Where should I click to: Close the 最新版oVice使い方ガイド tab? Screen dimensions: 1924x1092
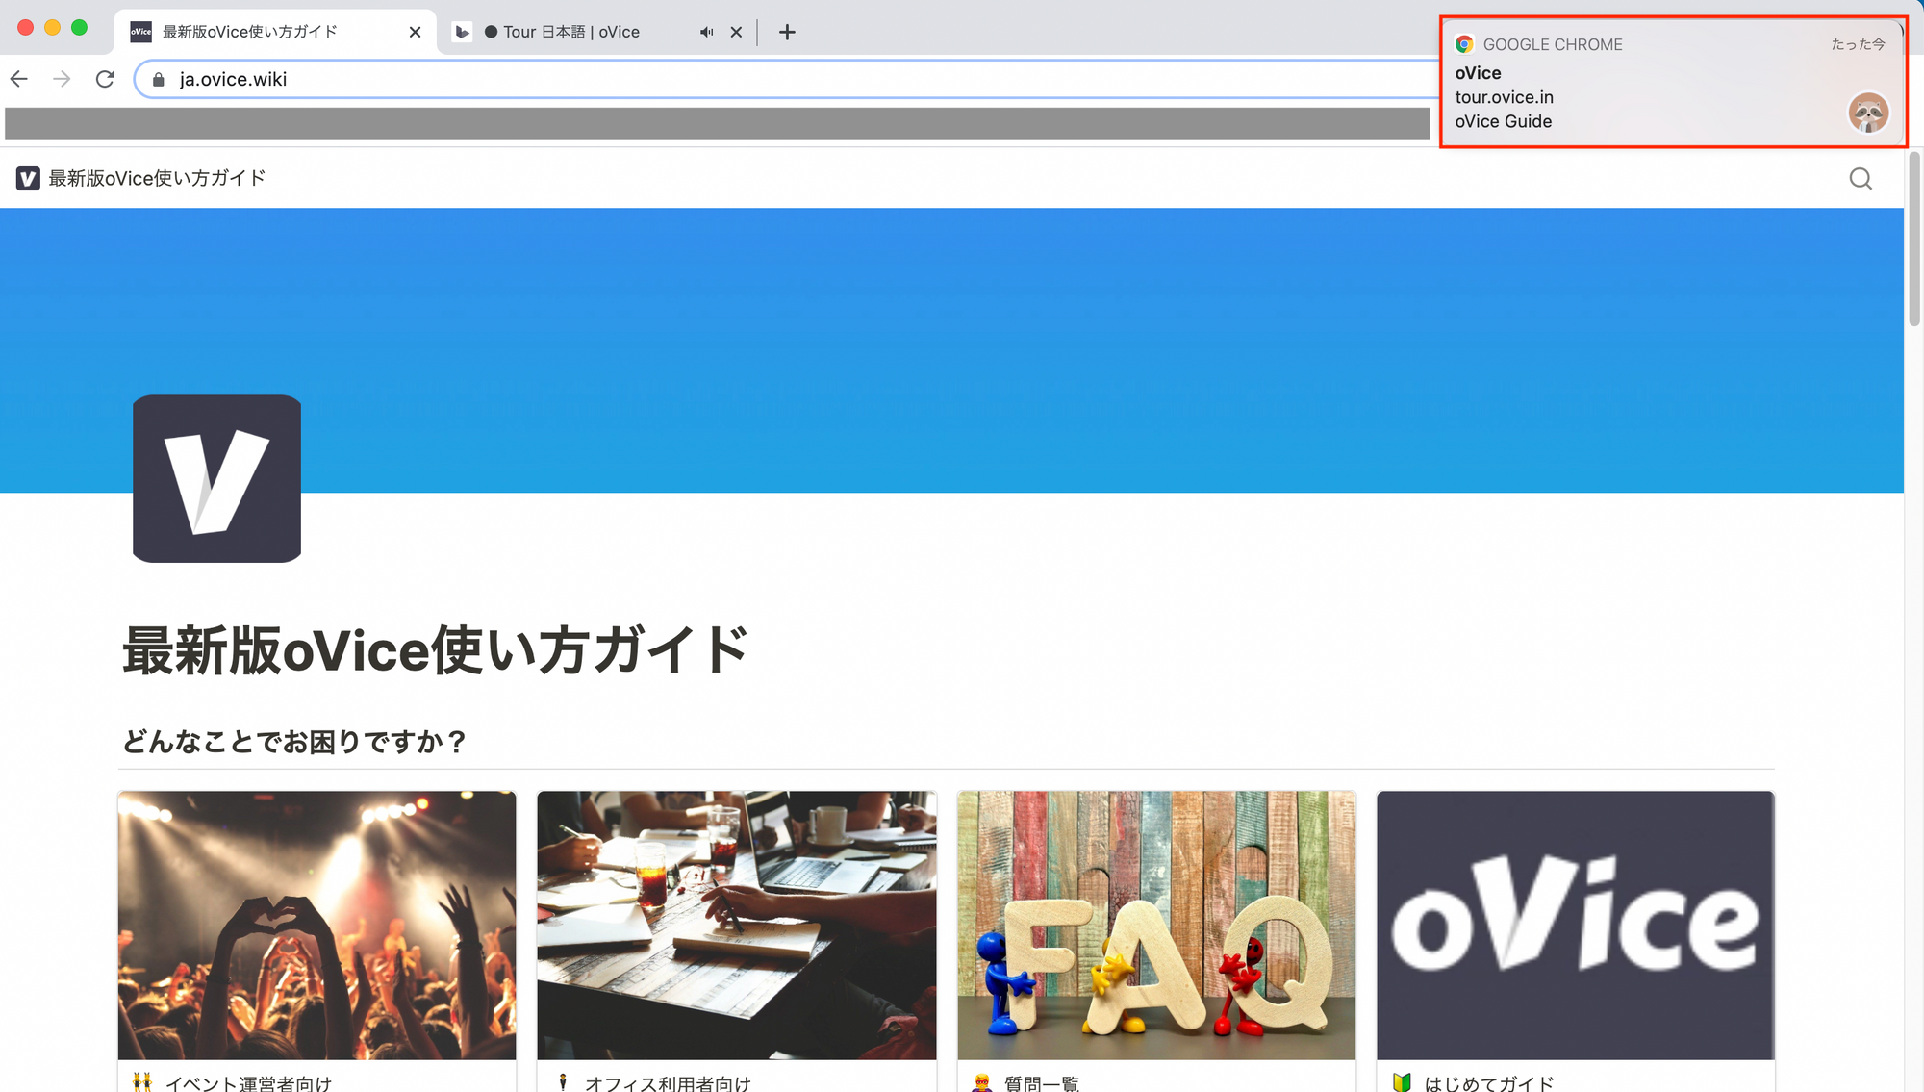(x=415, y=32)
